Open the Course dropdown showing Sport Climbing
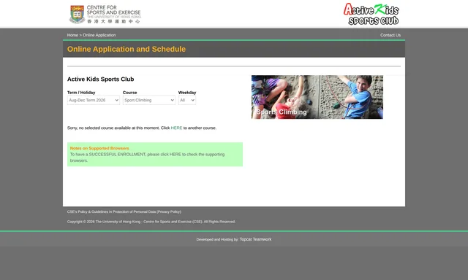This screenshot has height=280, width=468. pyautogui.click(x=149, y=101)
